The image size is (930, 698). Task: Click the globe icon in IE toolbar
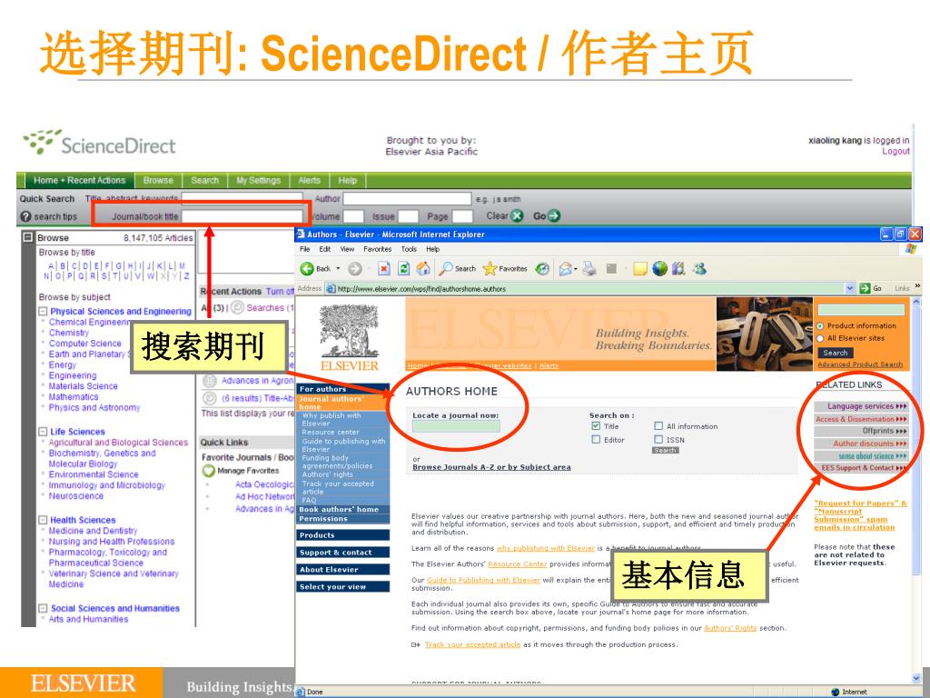(x=659, y=269)
